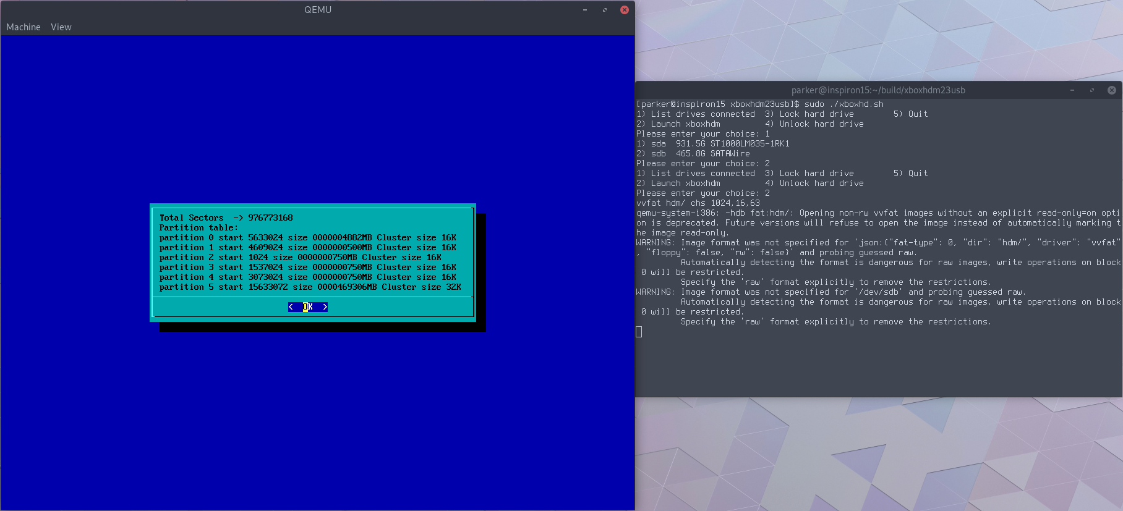This screenshot has width=1123, height=511.
Task: Click the OK button in partition dialog
Action: click(308, 307)
